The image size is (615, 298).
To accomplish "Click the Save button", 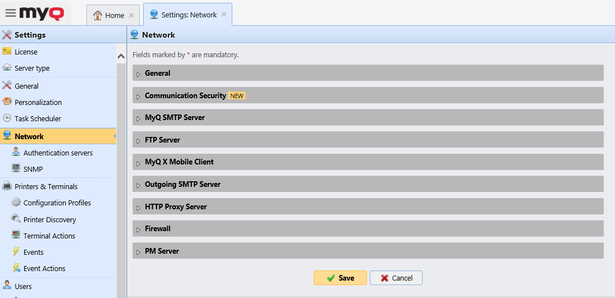I will click(x=340, y=278).
